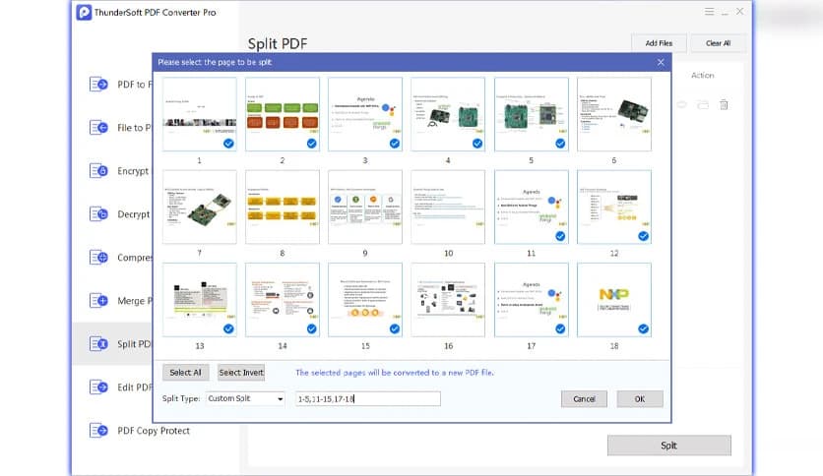Uncheck the checkmark on page 2
This screenshot has width=823, height=476.
312,144
